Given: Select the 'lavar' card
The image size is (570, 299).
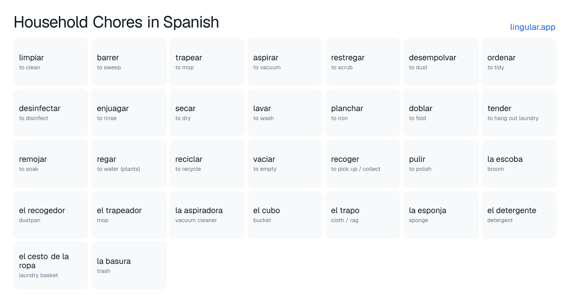Looking at the screenshot, I should (285, 113).
